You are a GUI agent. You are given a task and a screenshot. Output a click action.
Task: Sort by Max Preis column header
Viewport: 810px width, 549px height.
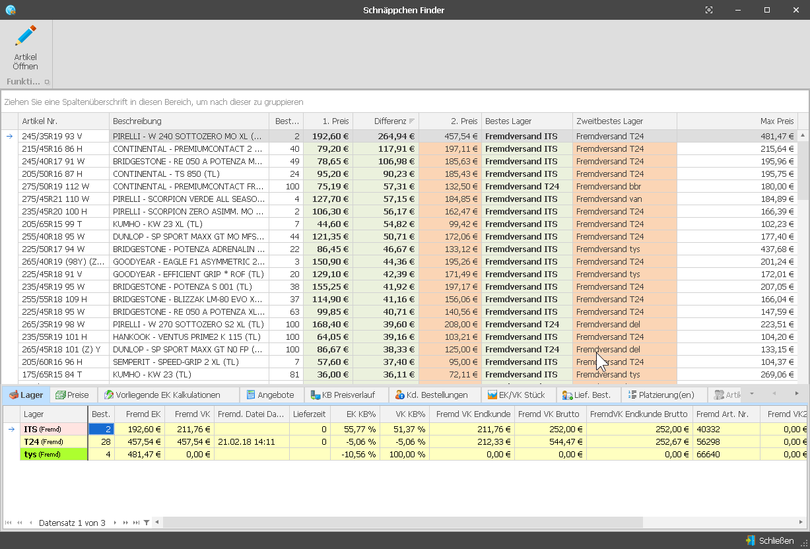tap(737, 121)
